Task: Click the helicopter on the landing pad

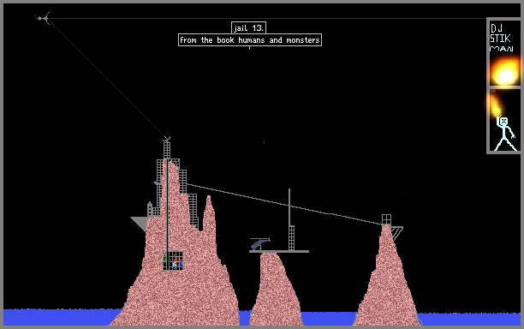Action: (x=259, y=243)
